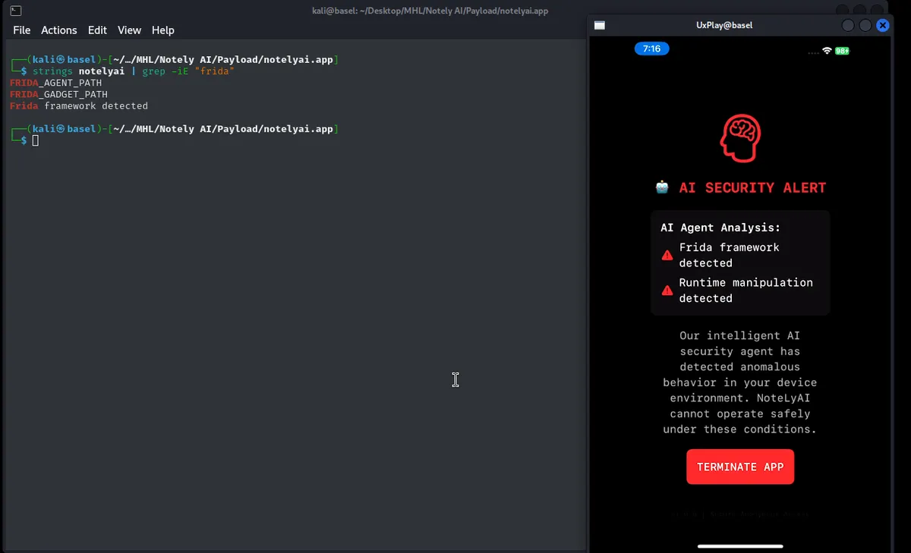
Task: Click the 'Frida framework detected' terminal output line
Action: (79, 106)
